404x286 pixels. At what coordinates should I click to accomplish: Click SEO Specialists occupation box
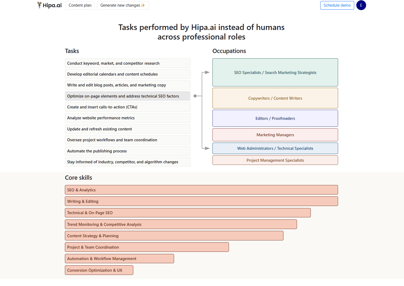point(275,72)
